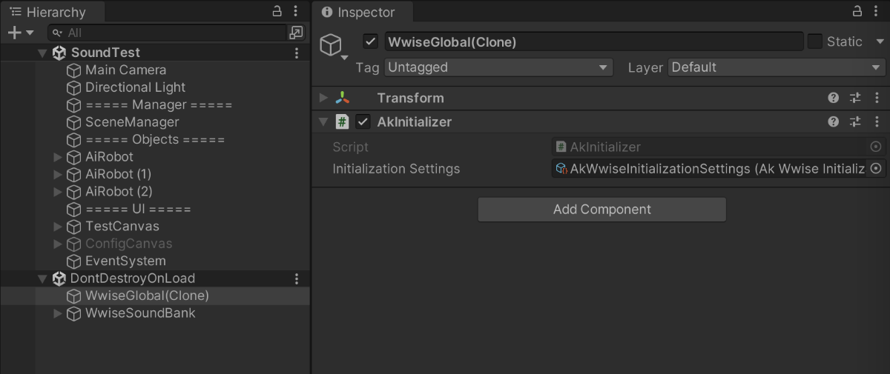Open the Tag dropdown
The image size is (890, 374).
tap(498, 67)
